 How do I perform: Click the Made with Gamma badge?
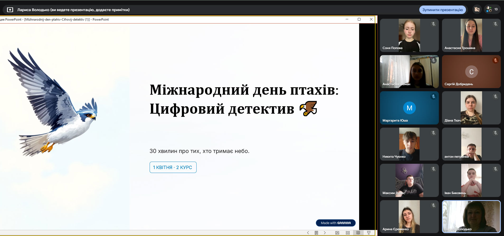pyautogui.click(x=336, y=223)
